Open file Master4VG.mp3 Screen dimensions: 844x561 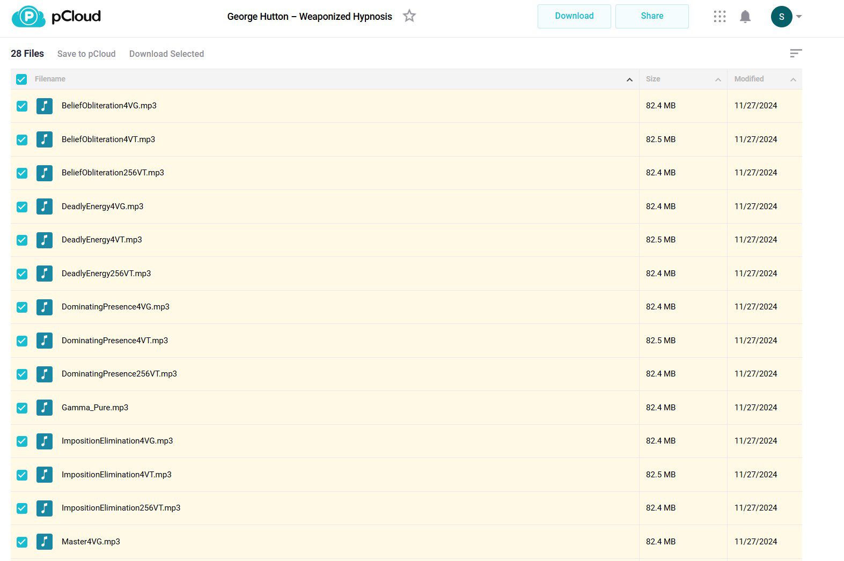tap(91, 542)
